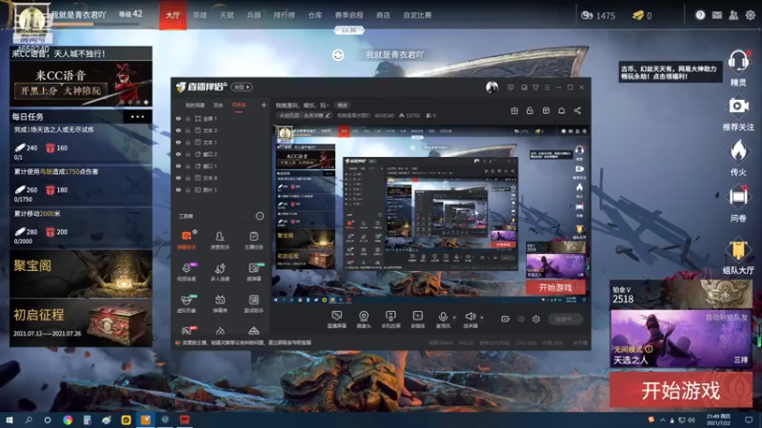
Task: Click the large 开始游戏 start button
Action: [x=681, y=390]
